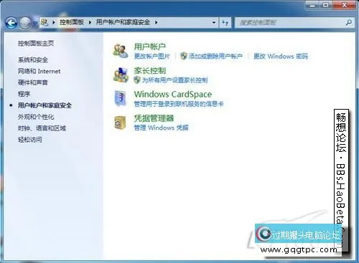
Task: Click the Forward navigation arrow button
Action: [x=25, y=23]
